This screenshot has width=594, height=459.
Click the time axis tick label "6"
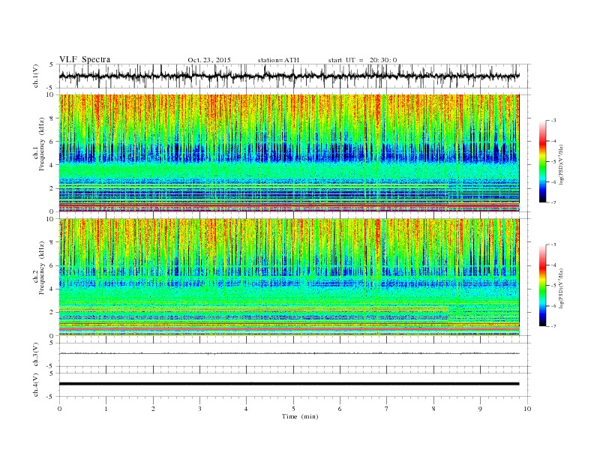340,409
